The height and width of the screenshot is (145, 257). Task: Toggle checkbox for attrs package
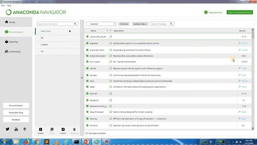[88, 81]
